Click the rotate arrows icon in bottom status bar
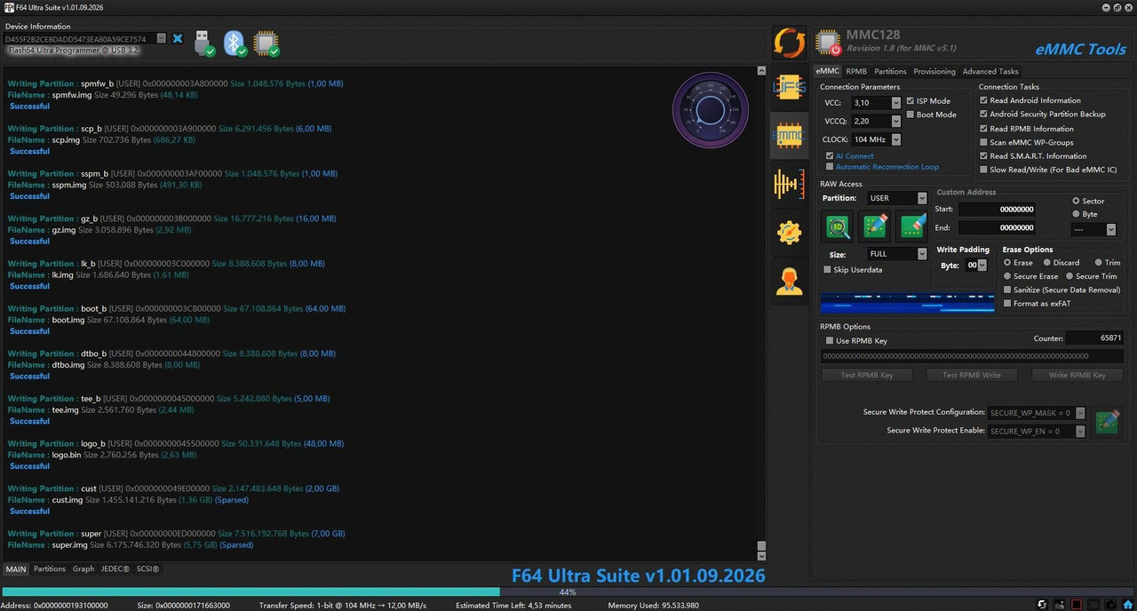The height and width of the screenshot is (611, 1137). click(x=1042, y=605)
